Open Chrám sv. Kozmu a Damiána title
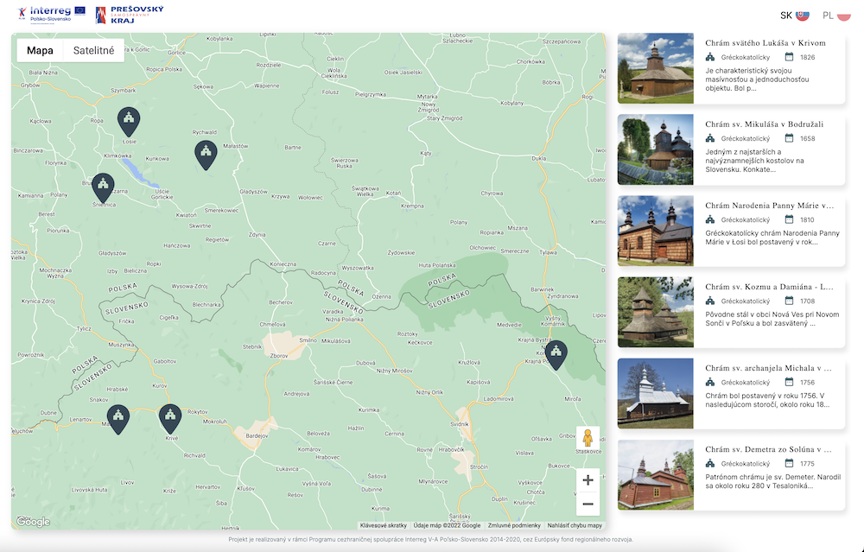Image resolution: width=864 pixels, height=552 pixels. (769, 287)
